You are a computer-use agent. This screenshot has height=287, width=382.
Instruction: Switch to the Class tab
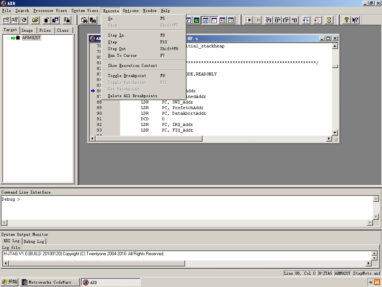click(x=63, y=30)
